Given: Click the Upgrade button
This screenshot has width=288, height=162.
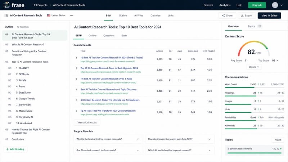Looking at the screenshot, I should pos(257,5).
